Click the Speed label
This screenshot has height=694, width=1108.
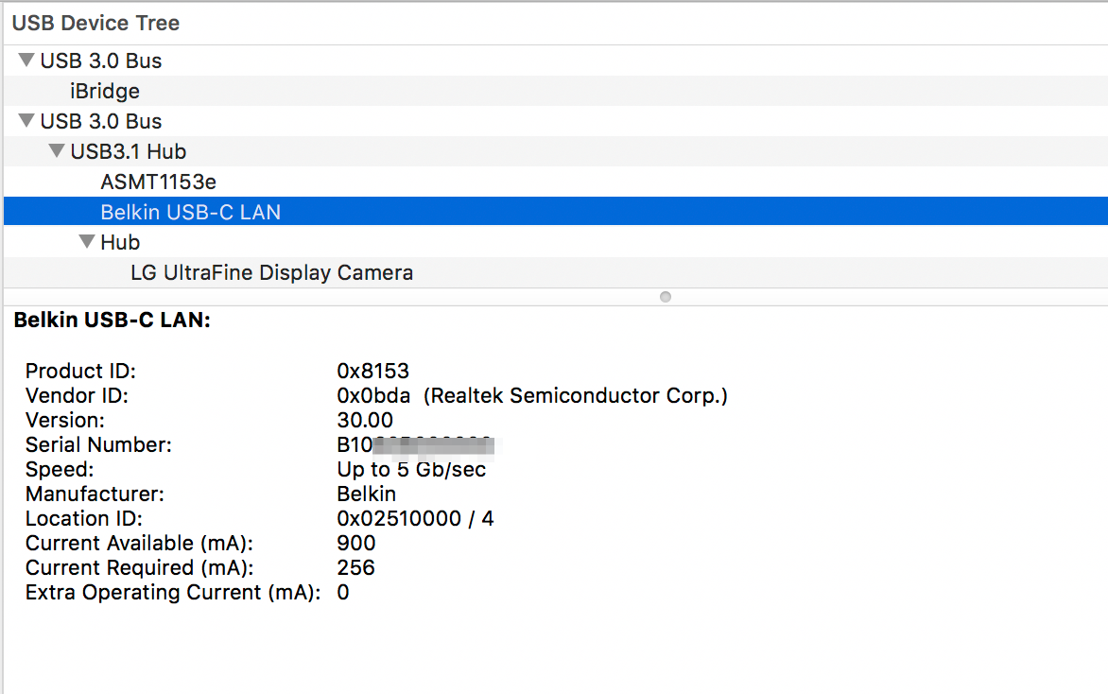[x=60, y=470]
